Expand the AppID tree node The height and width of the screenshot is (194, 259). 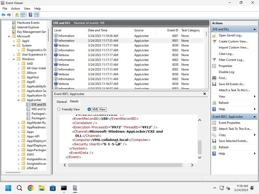(18, 82)
